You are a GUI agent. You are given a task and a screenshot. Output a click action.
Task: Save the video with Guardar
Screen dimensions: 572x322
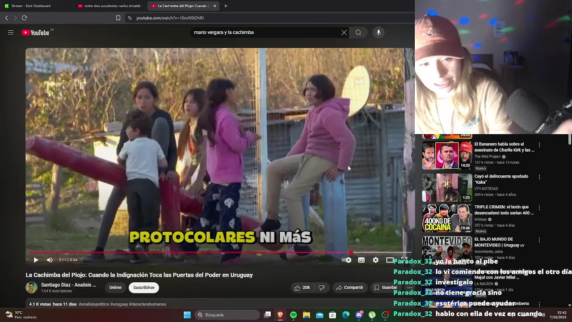click(x=385, y=288)
